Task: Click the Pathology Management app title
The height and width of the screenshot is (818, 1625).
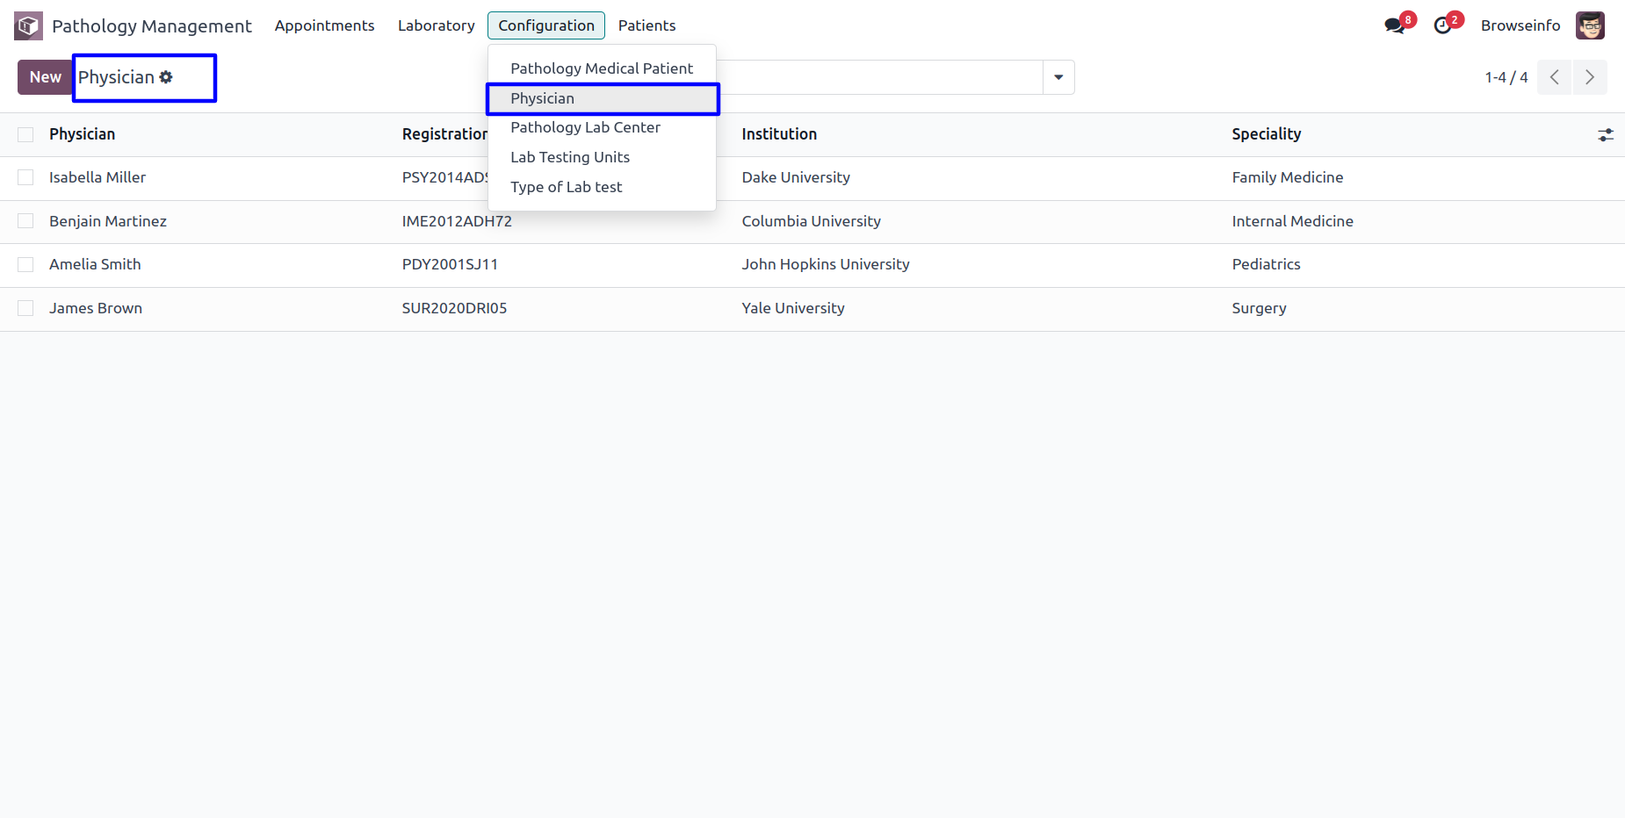Action: click(152, 26)
